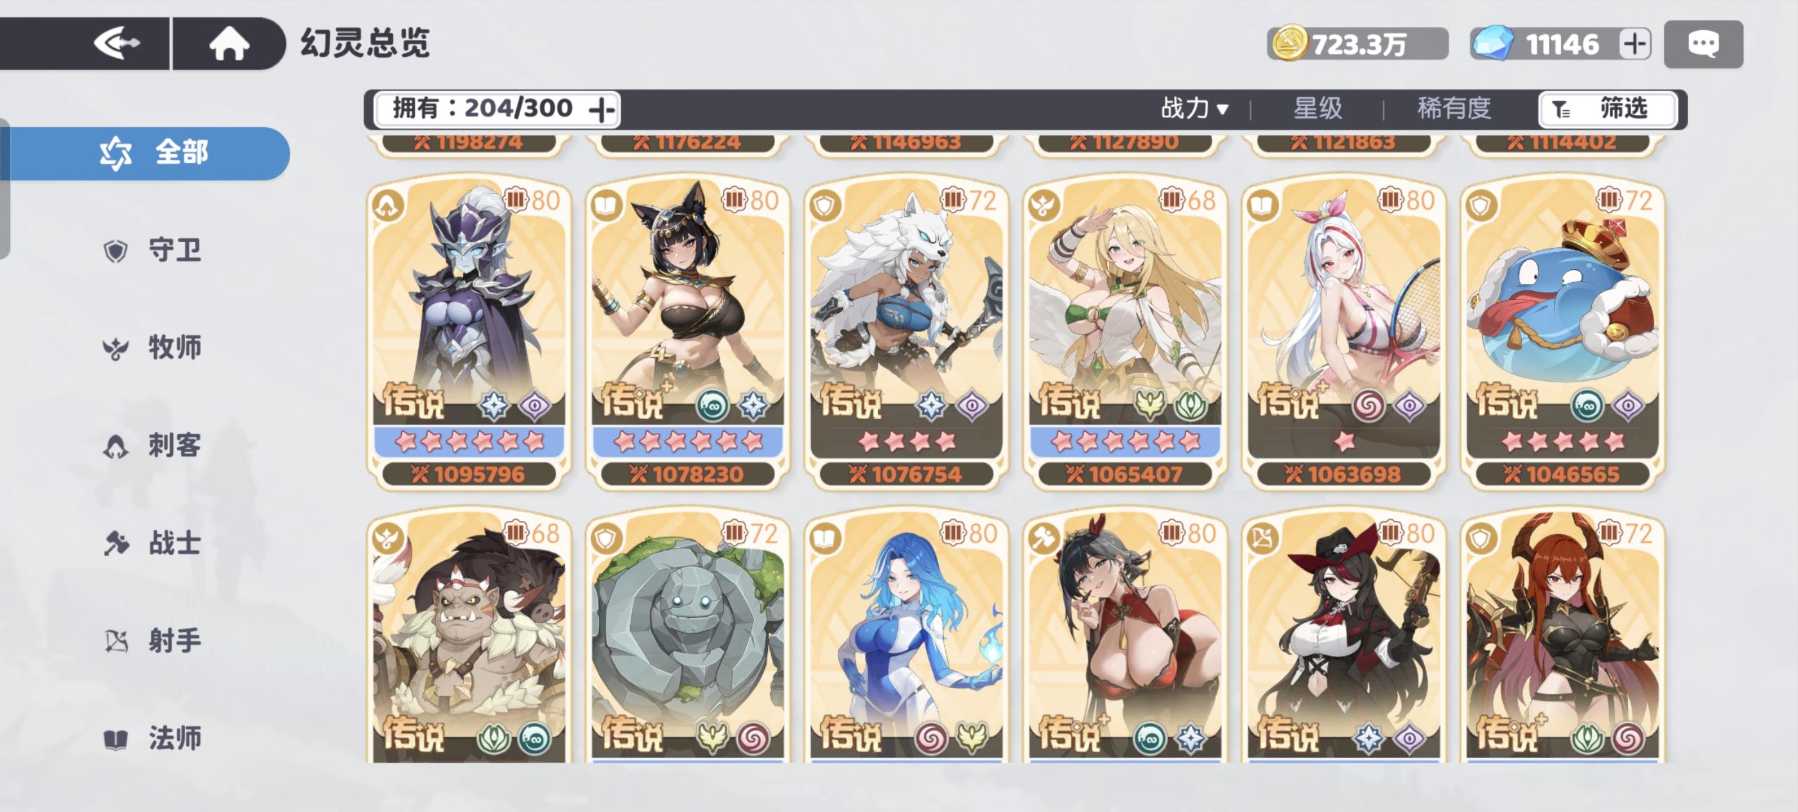This screenshot has width=1798, height=812.
Task: Sort by 稀有度 rarity
Action: coord(1454,109)
